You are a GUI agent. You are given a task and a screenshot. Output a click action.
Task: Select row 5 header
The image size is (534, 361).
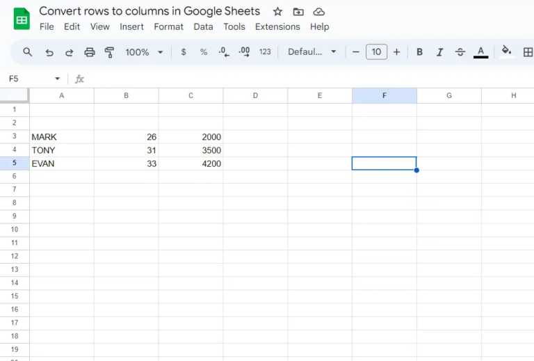15,163
